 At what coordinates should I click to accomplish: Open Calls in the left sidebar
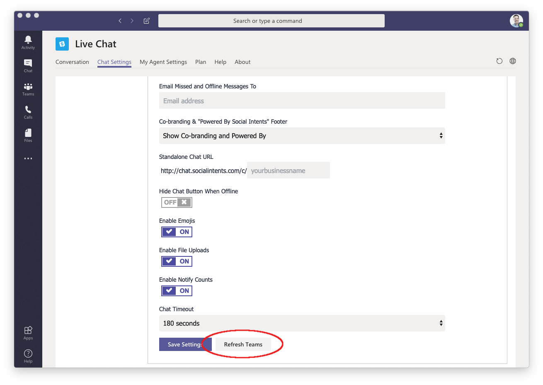[28, 112]
